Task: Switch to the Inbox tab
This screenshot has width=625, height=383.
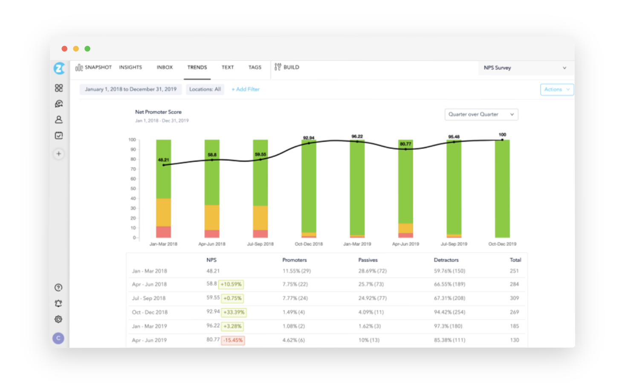Action: (165, 67)
